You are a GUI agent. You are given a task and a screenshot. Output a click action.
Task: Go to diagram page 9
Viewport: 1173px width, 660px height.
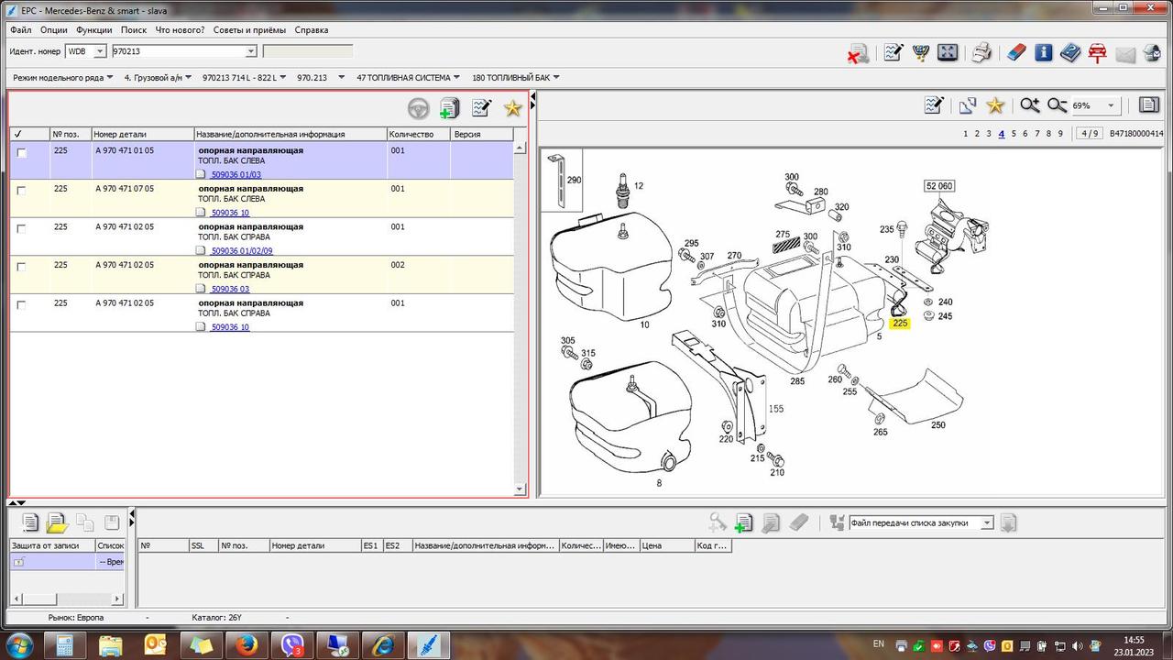1060,134
